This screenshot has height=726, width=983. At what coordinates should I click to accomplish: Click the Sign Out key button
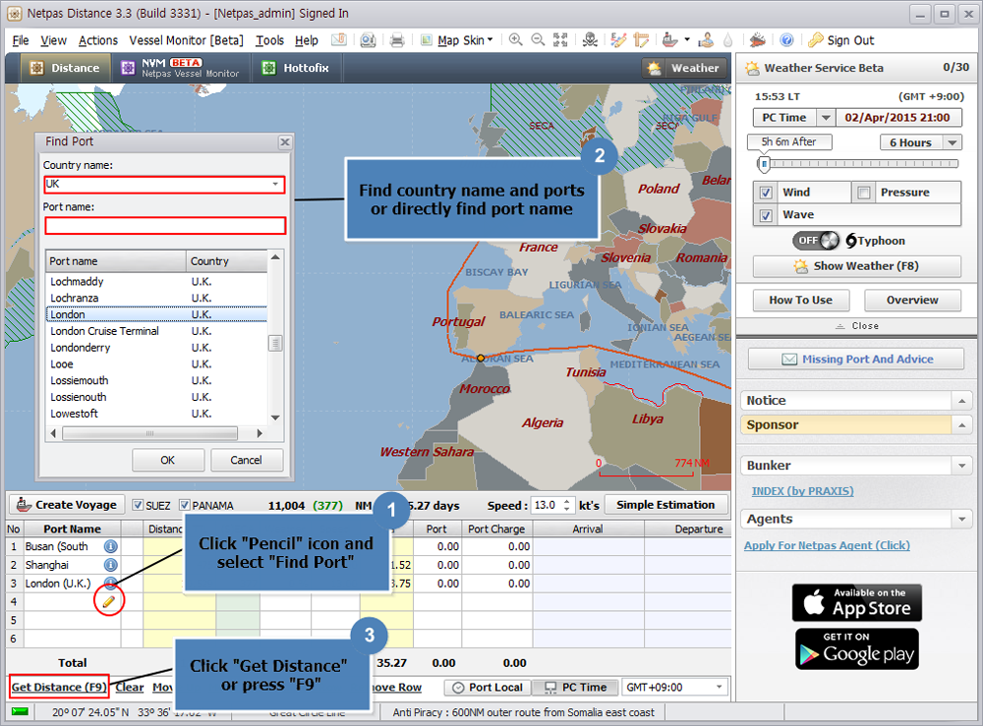click(x=840, y=40)
